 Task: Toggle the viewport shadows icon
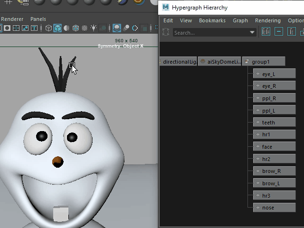pyautogui.click(x=103, y=28)
